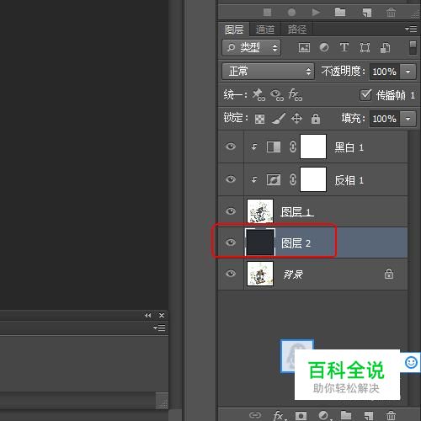Click the play selection action icon
The image size is (421, 421).
(316, 12)
